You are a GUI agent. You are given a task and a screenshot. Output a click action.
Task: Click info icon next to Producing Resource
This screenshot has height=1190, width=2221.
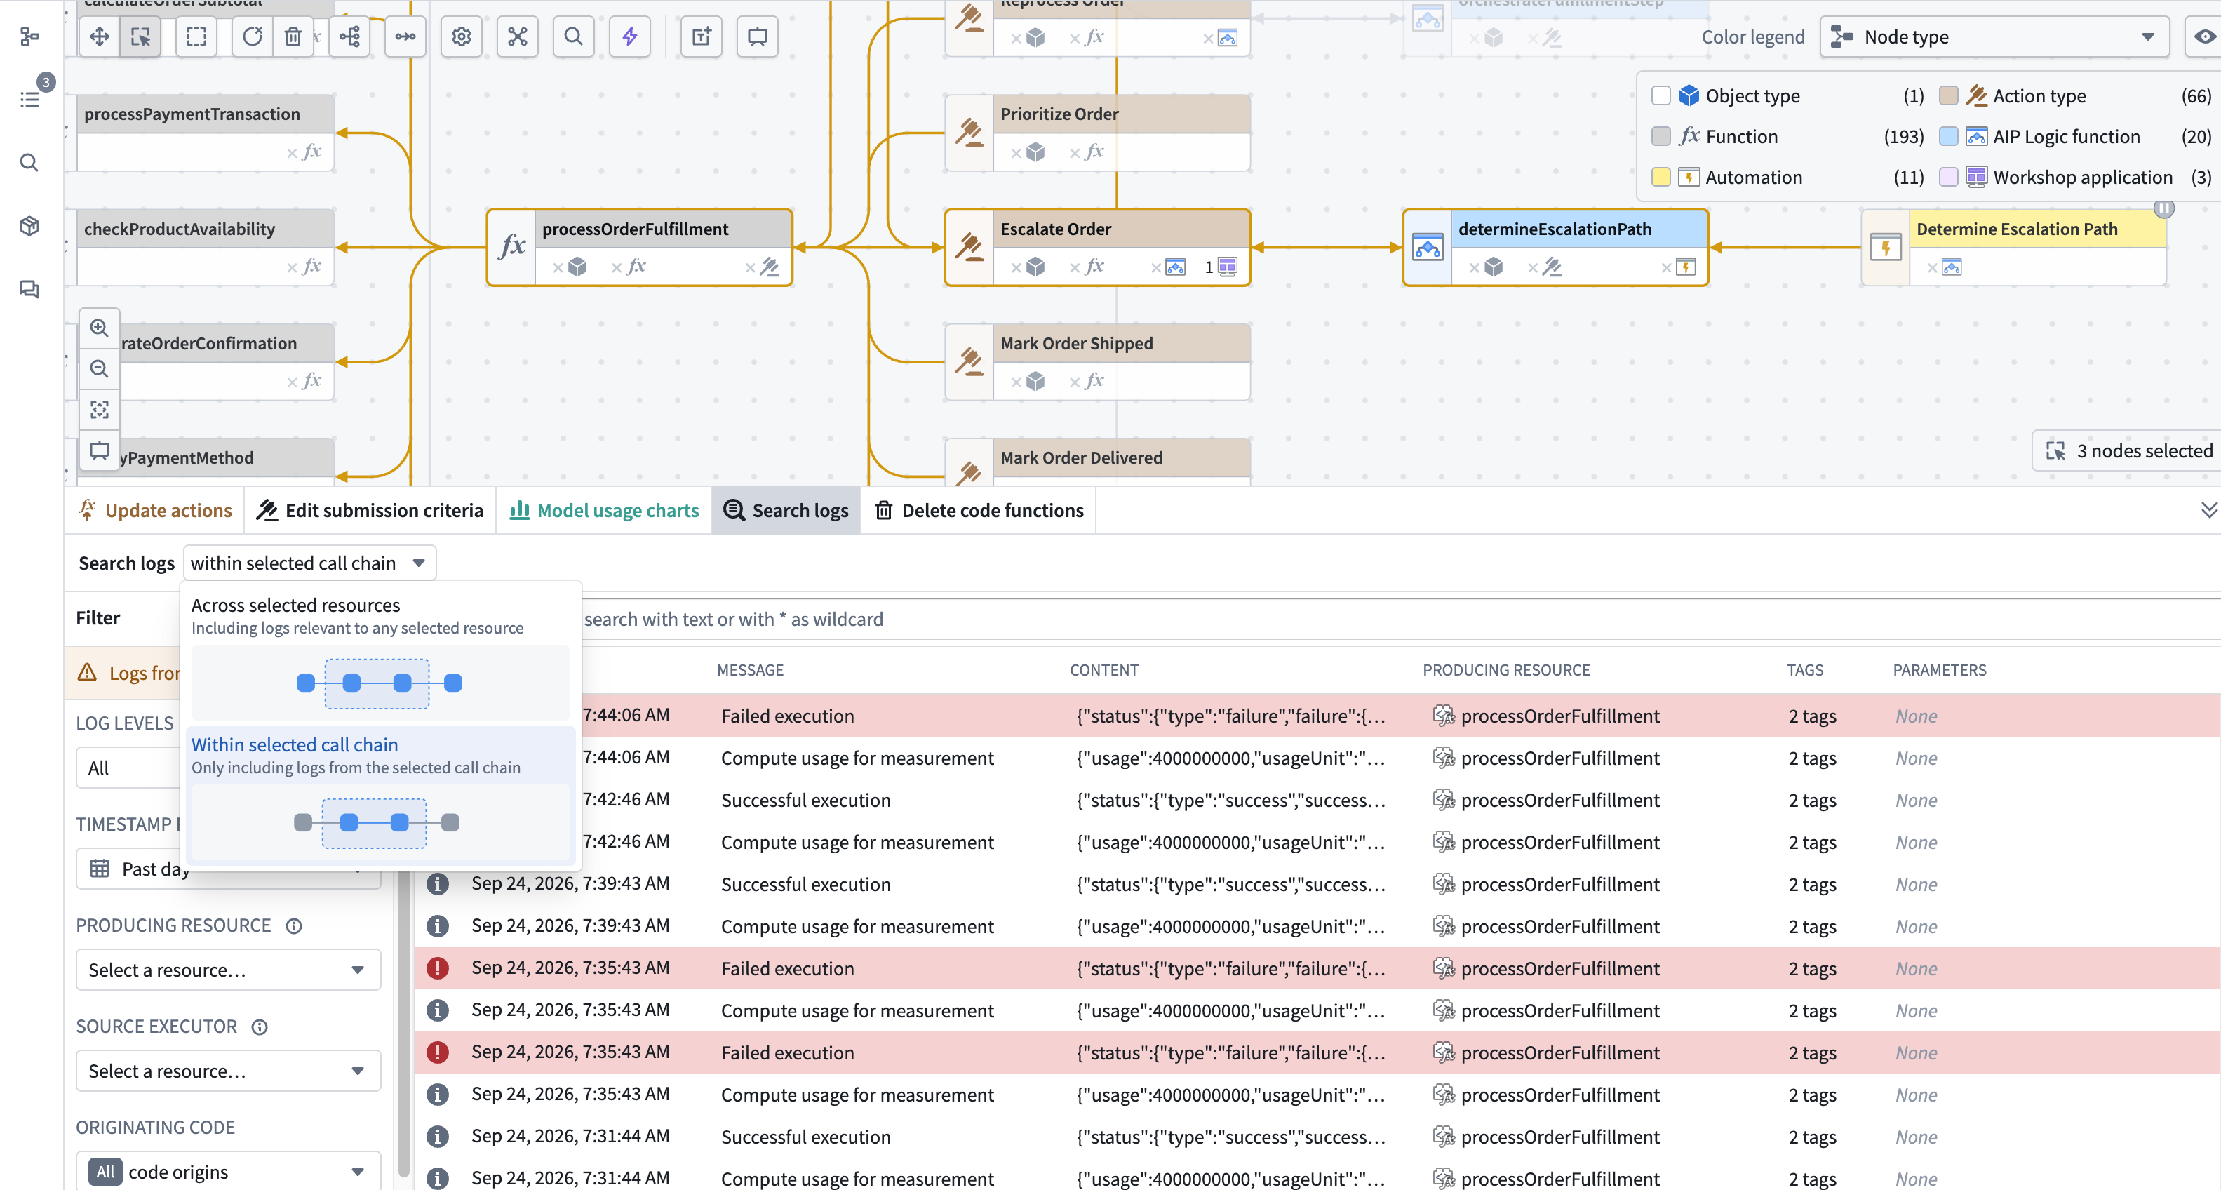point(294,926)
